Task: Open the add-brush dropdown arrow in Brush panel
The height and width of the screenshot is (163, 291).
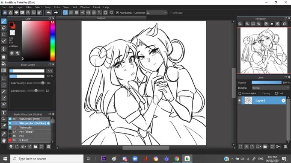Action: [25, 146]
